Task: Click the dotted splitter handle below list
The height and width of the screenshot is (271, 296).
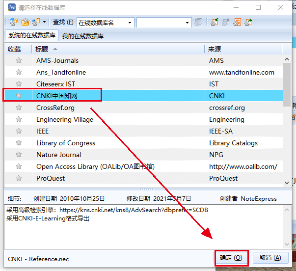Action: [147, 189]
